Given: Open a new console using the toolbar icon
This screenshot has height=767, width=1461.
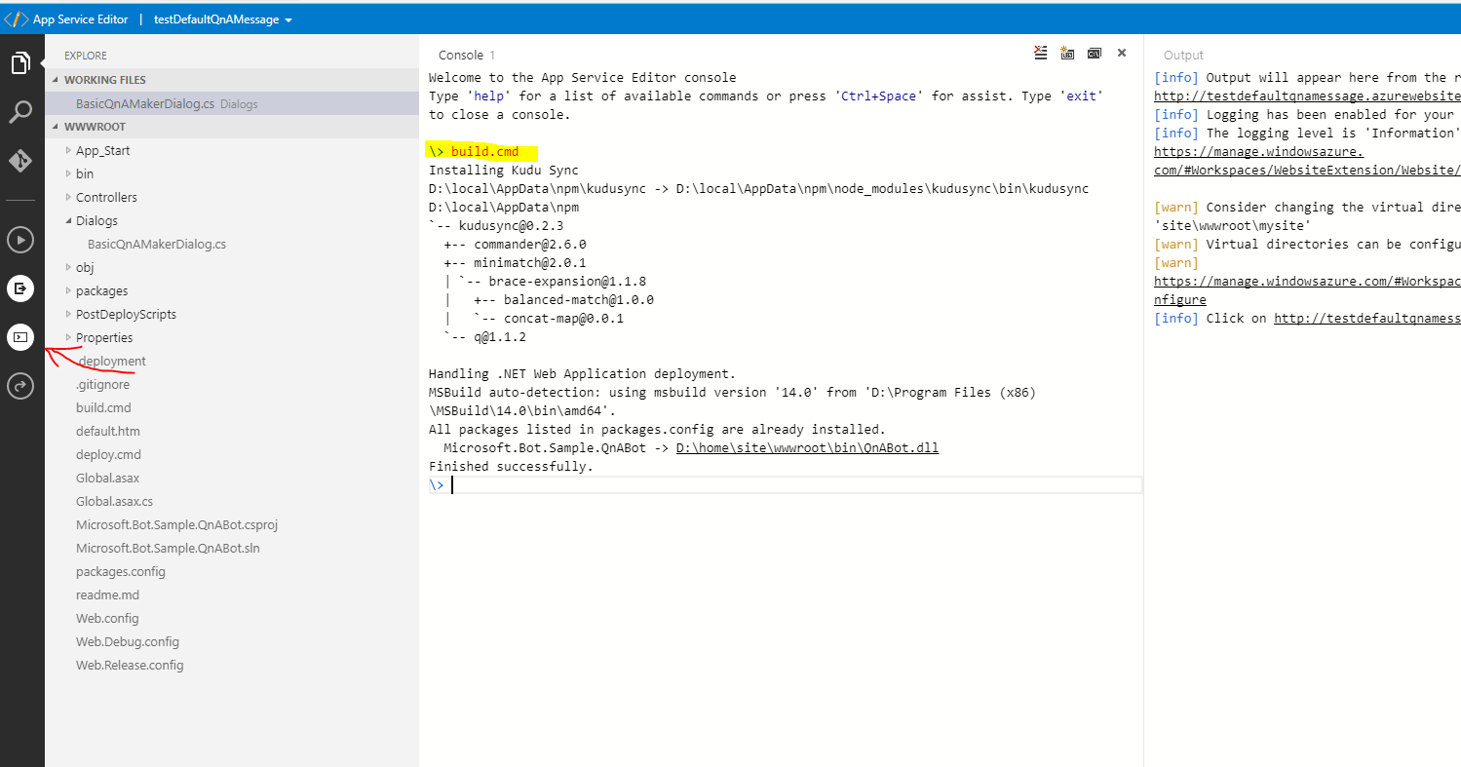Looking at the screenshot, I should pyautogui.click(x=1067, y=53).
